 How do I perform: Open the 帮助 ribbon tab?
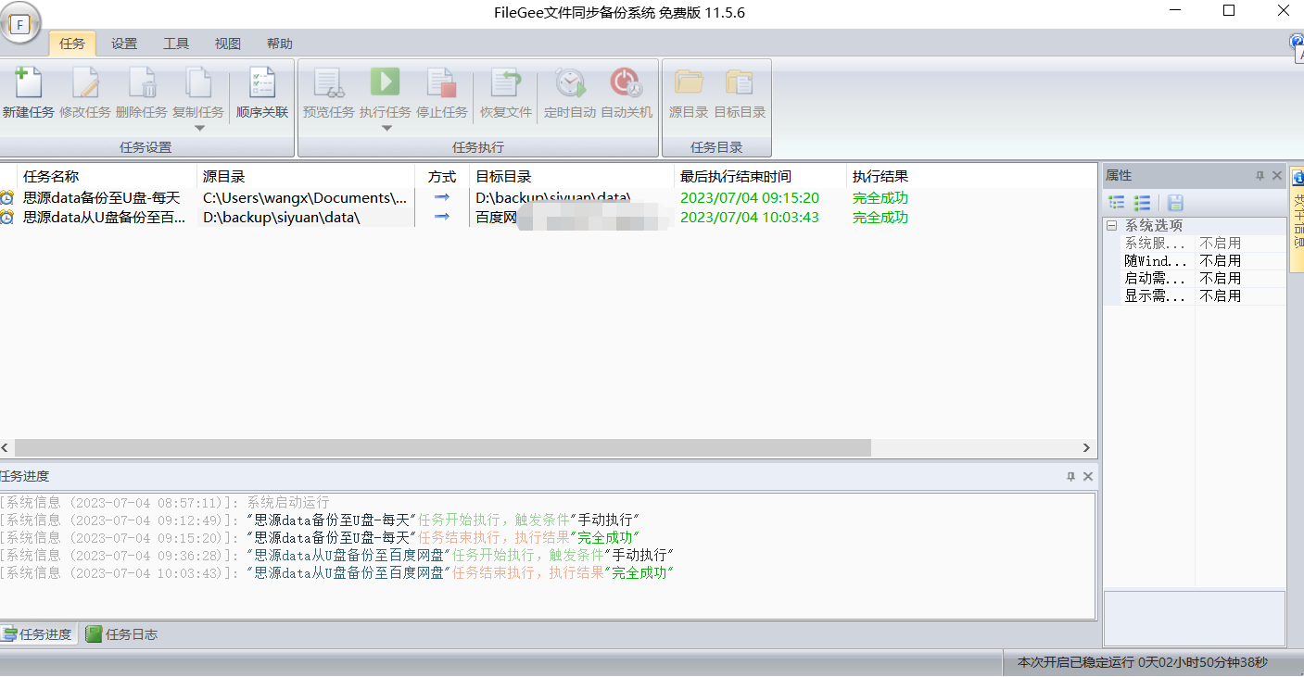click(280, 44)
